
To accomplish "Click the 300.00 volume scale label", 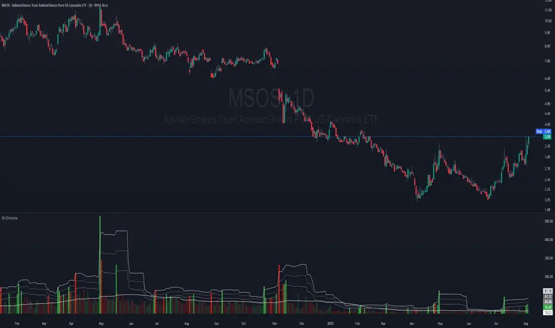I will (x=548, y=258).
